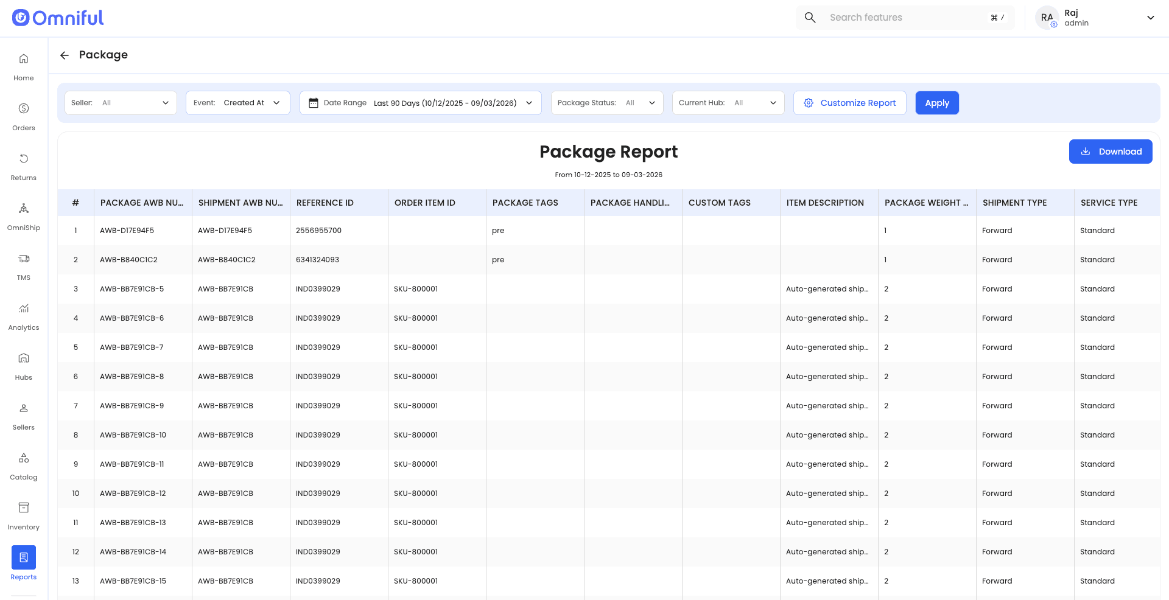Go to Orders in the sidebar
The height and width of the screenshot is (600, 1169).
click(24, 109)
